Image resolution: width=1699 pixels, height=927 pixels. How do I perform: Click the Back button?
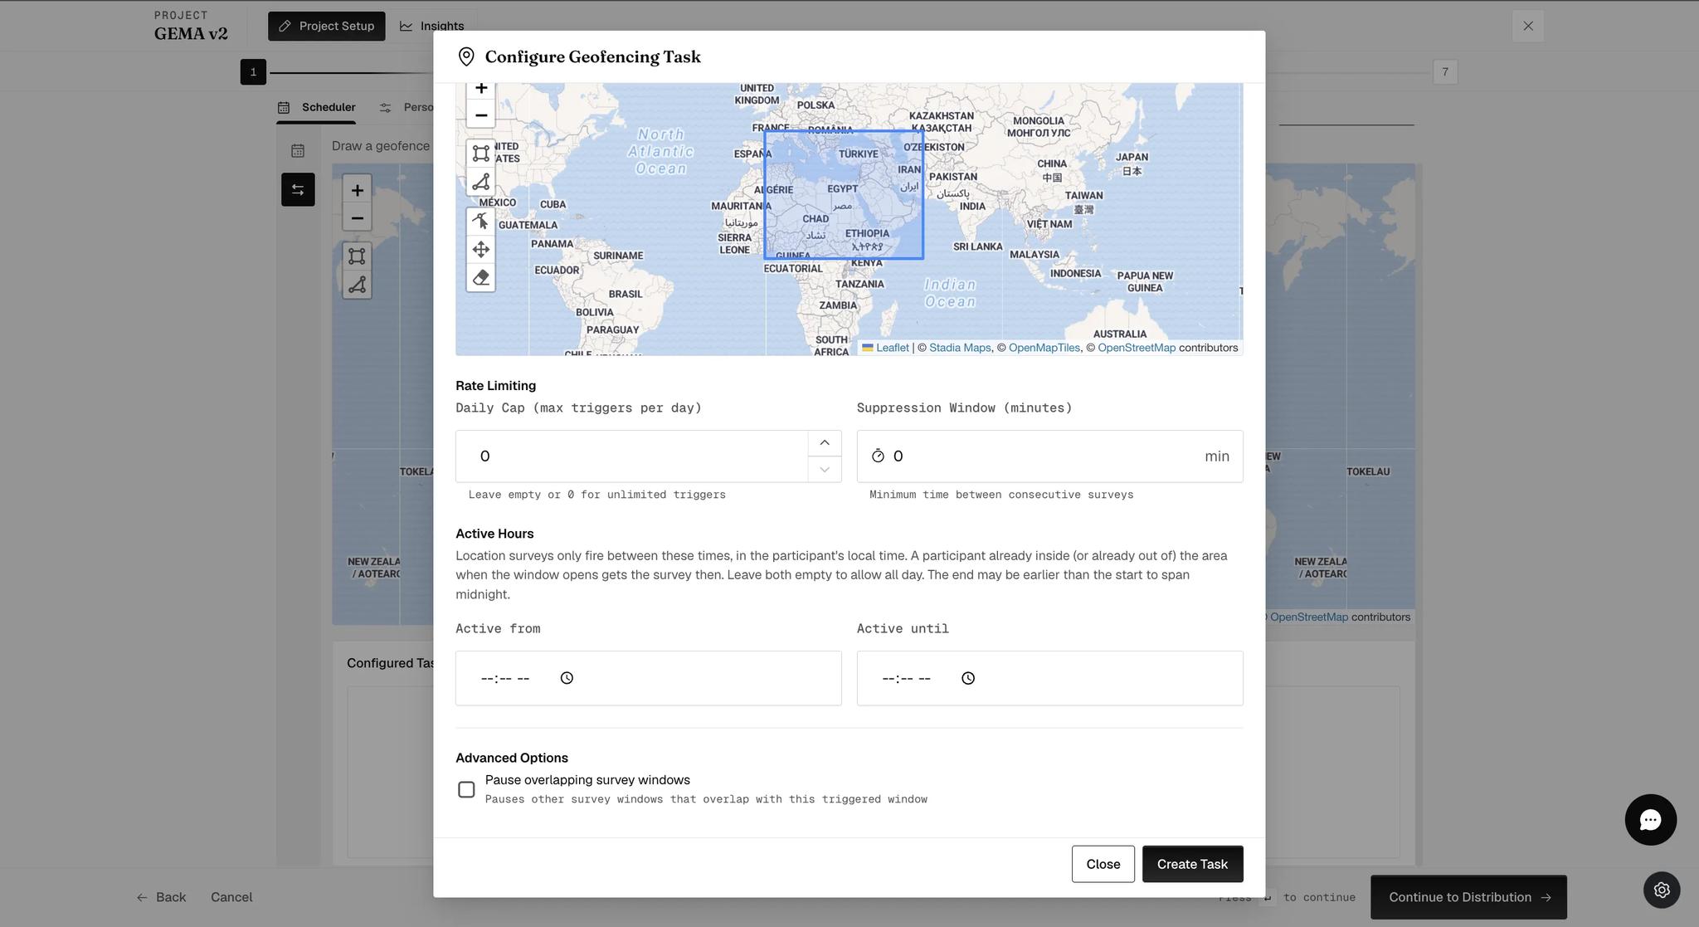point(161,897)
